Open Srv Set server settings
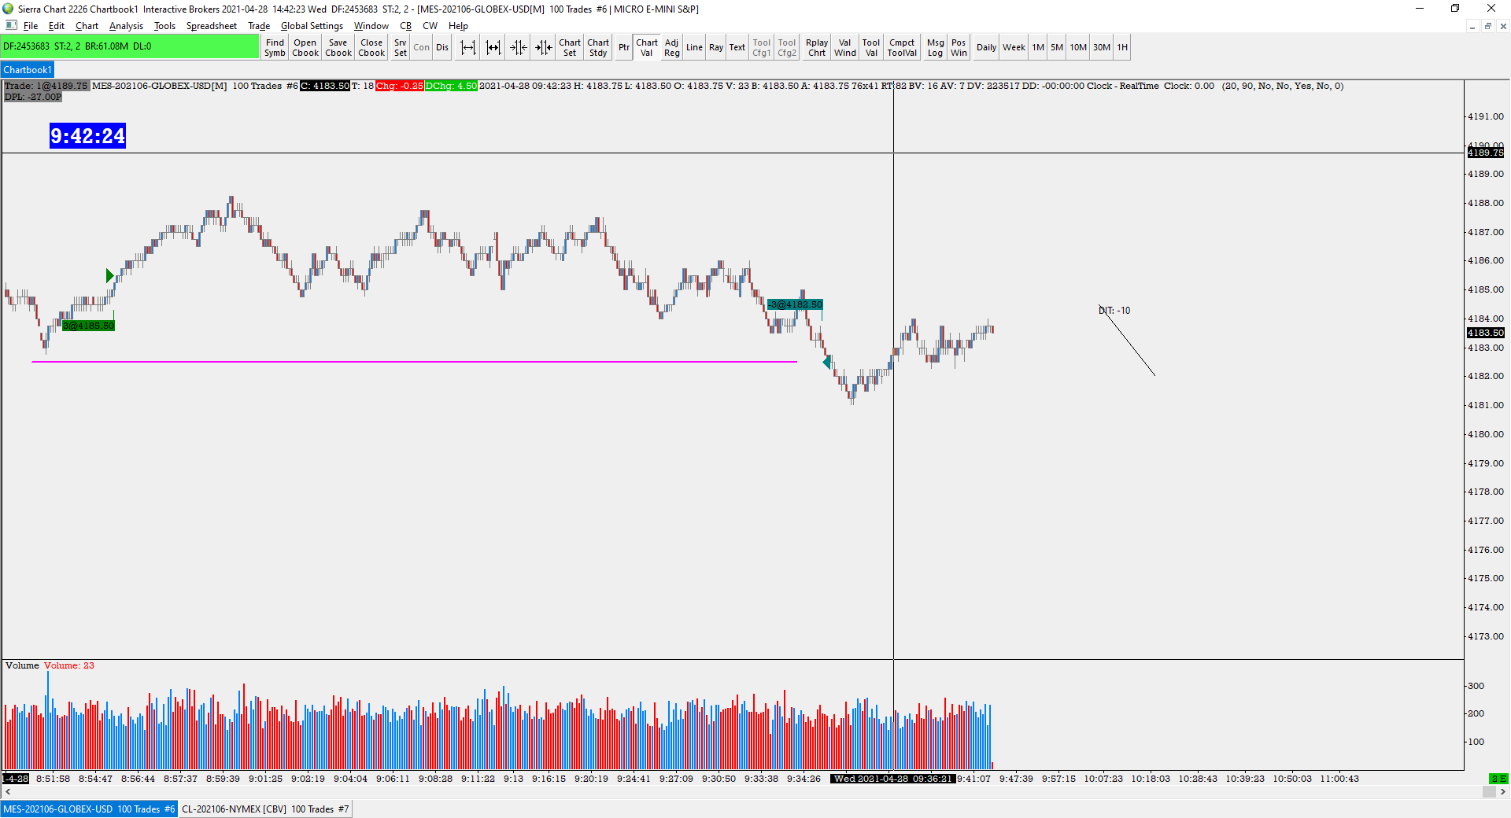This screenshot has height=818, width=1511. pos(401,47)
